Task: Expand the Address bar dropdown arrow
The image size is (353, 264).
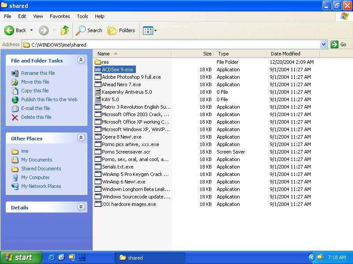Action: pyautogui.click(x=323, y=44)
